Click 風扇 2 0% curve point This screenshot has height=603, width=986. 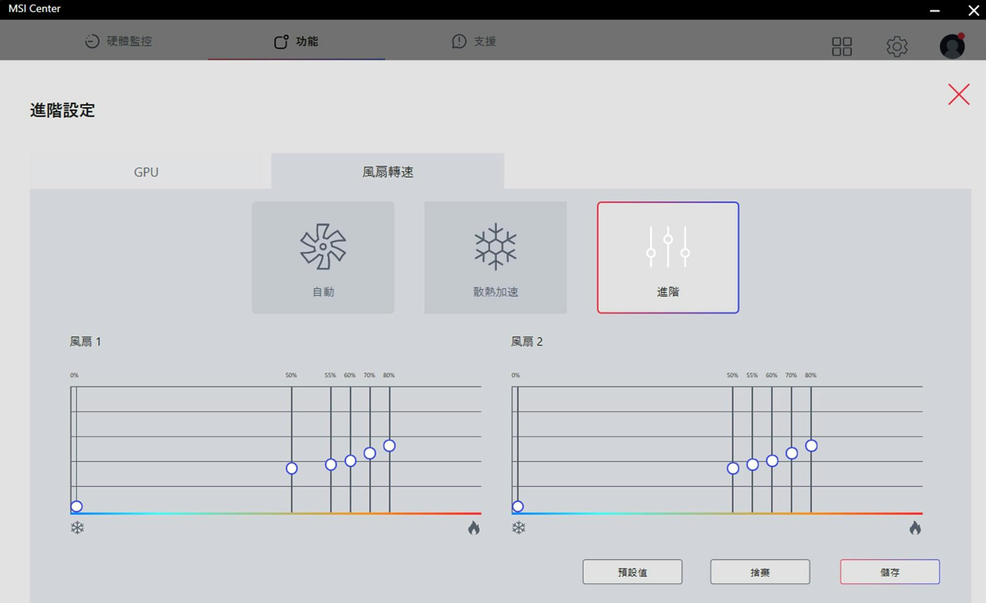(x=518, y=506)
